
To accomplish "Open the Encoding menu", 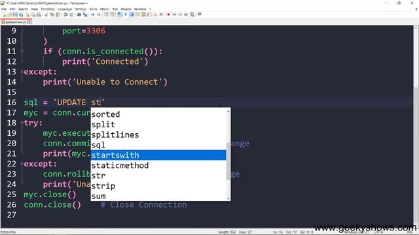I will click(x=48, y=9).
